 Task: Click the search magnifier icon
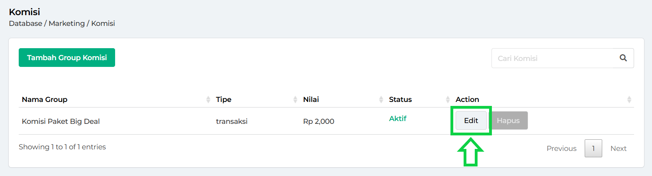pyautogui.click(x=623, y=58)
